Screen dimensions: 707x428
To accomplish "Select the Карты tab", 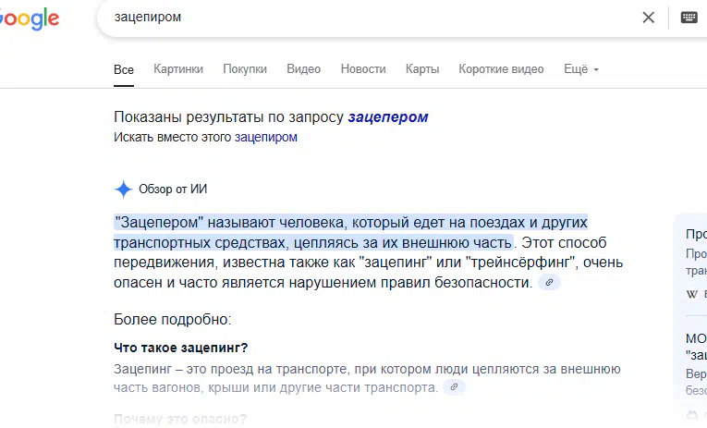I will click(422, 69).
